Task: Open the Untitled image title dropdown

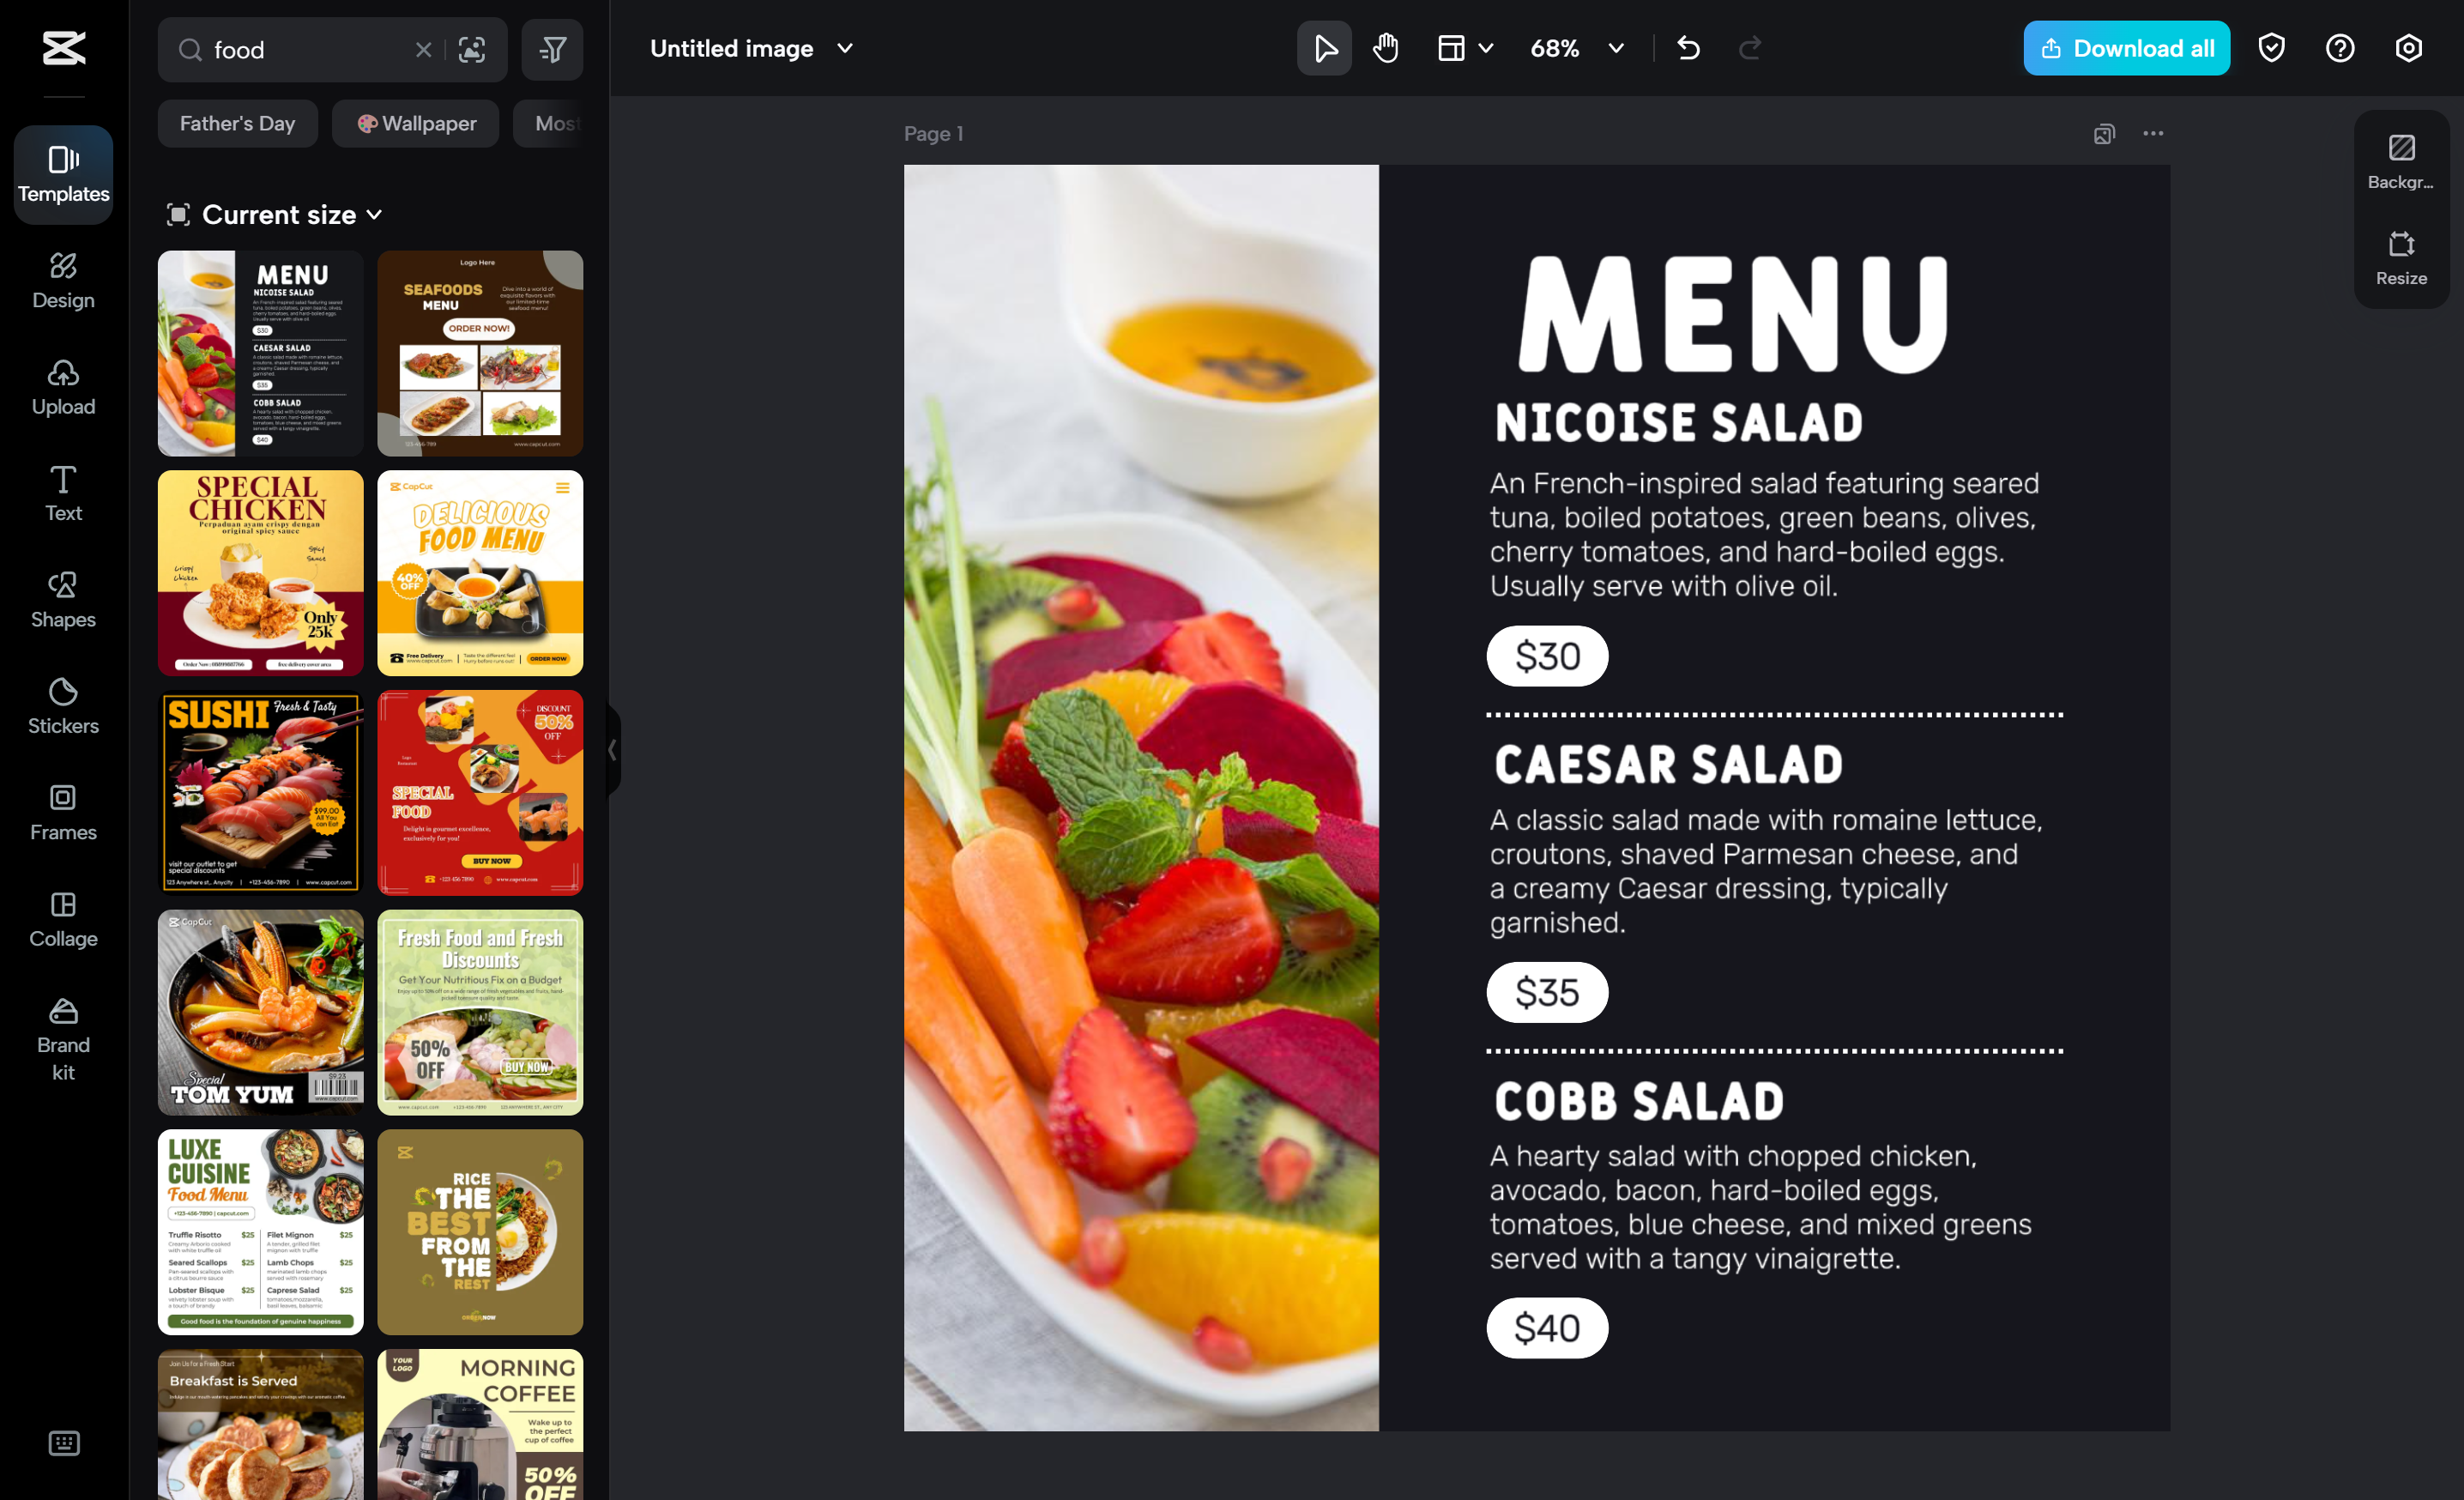Action: (x=845, y=48)
